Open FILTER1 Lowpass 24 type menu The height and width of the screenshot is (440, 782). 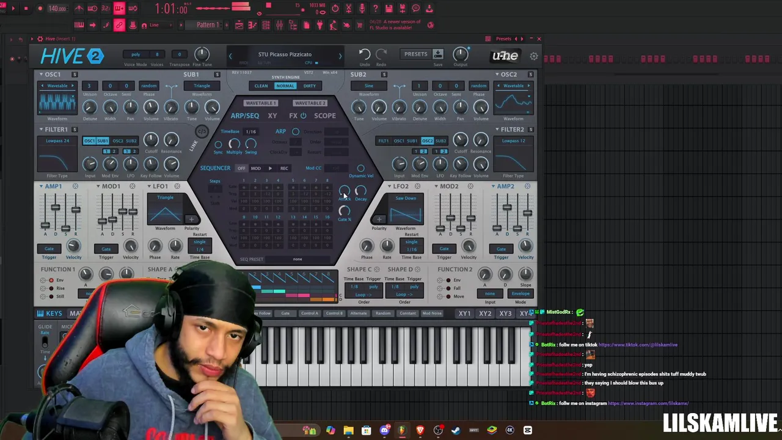tap(57, 141)
